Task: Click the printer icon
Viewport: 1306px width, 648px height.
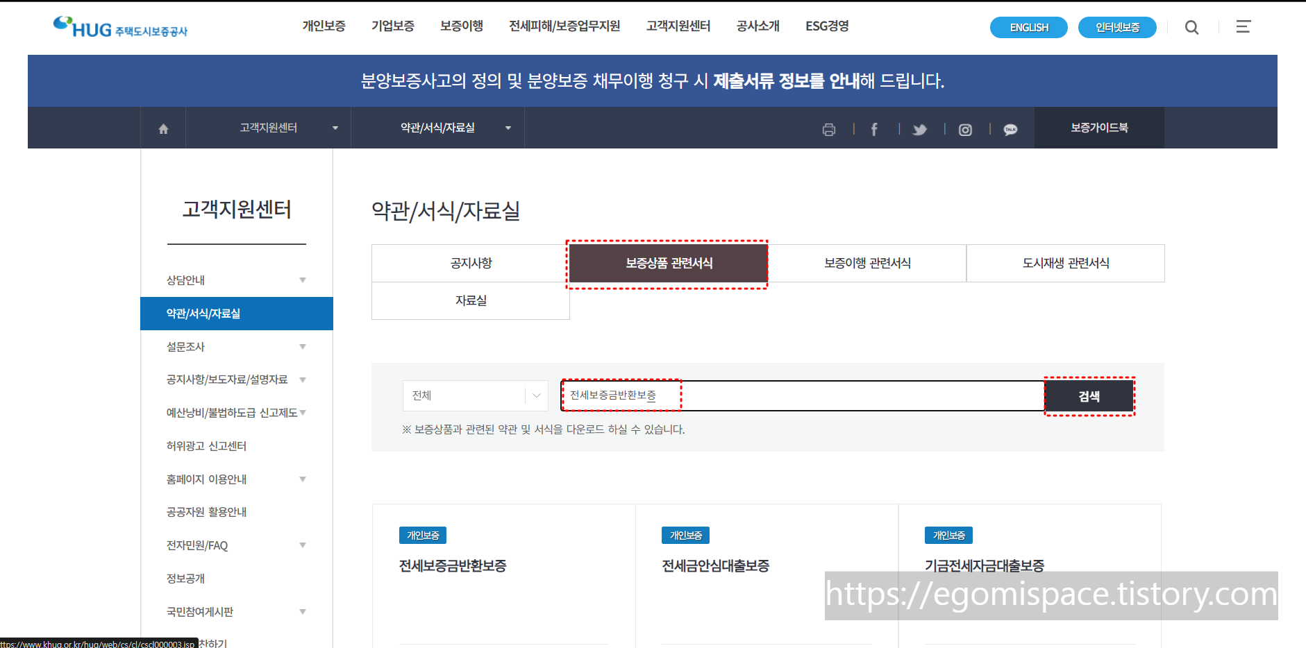Action: (828, 129)
